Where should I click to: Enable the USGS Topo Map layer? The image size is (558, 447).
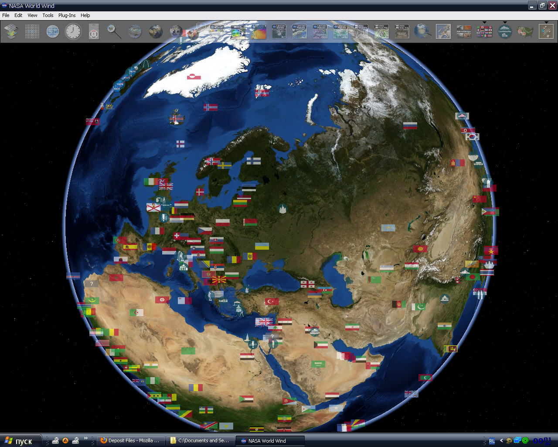coord(381,31)
